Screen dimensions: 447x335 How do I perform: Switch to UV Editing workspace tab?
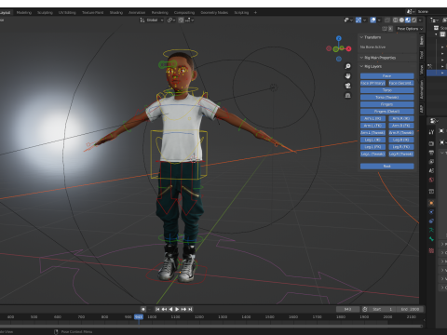(x=67, y=12)
